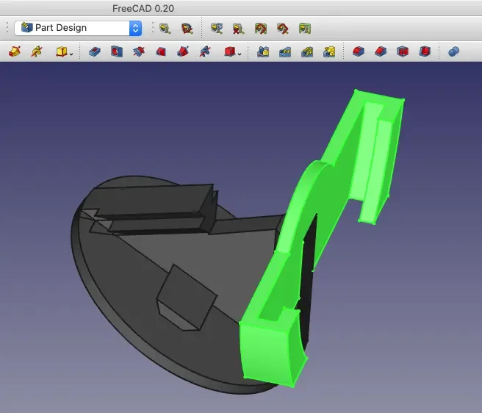482x413 pixels.
Task: Click the Fillet tool icon
Action: tap(358, 51)
